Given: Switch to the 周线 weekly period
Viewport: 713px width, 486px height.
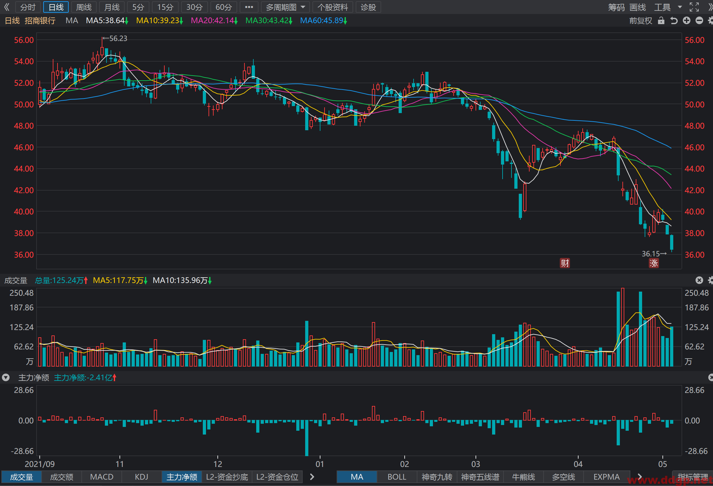Looking at the screenshot, I should pos(84,7).
